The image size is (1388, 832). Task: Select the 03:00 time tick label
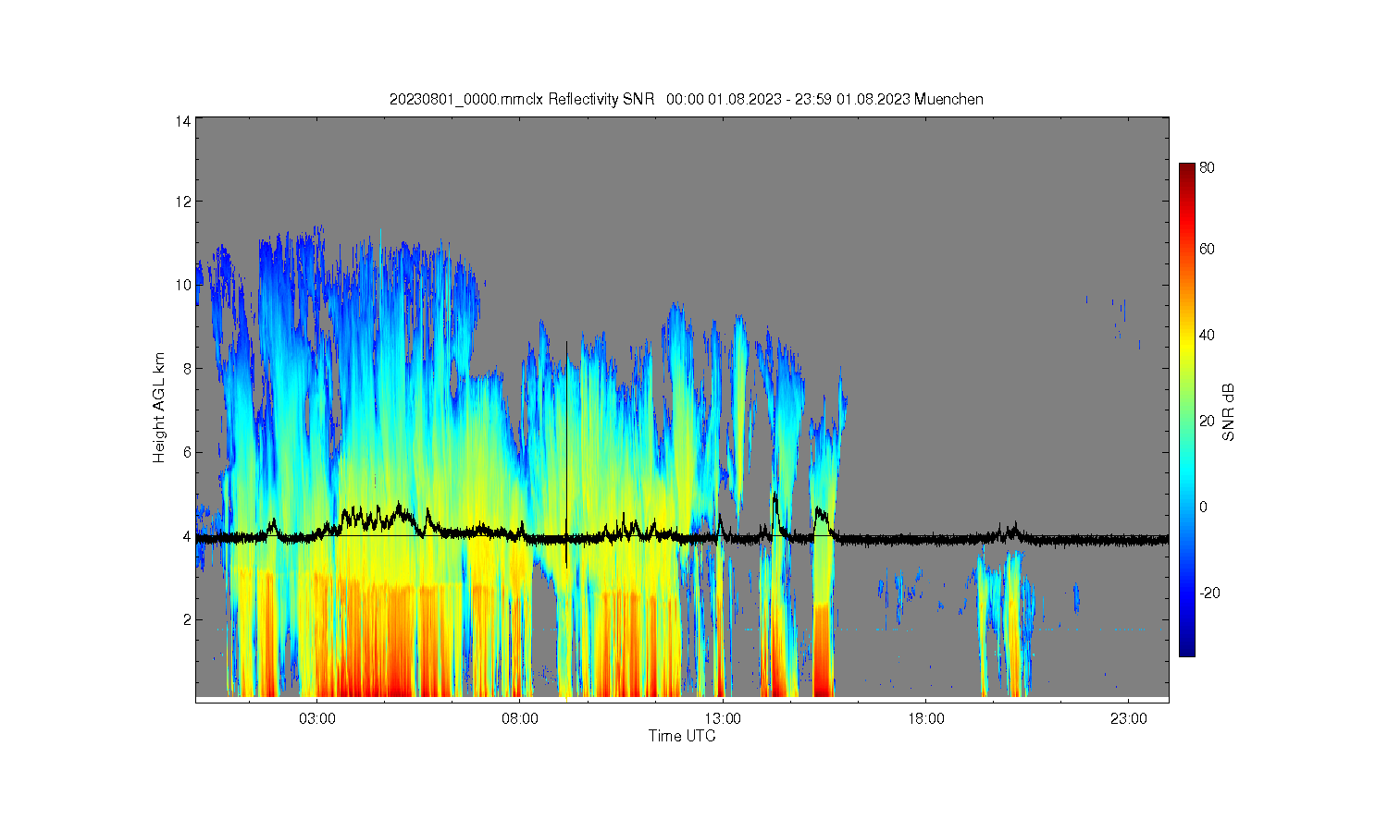tap(317, 718)
